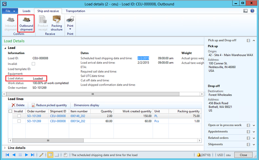Screen dimensions: 259x160
Task: Switch to details view icon in status bar
Action: tap(50, 155)
